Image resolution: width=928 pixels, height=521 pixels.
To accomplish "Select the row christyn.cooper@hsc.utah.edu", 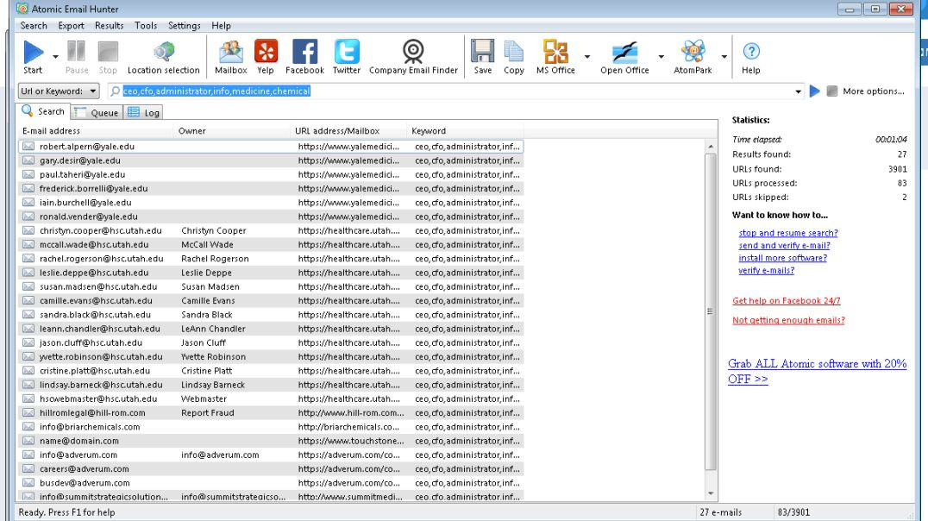I will [271, 231].
